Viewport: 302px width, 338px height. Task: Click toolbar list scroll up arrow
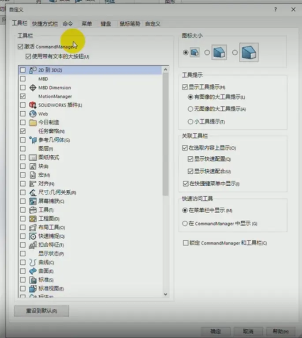coord(165,69)
